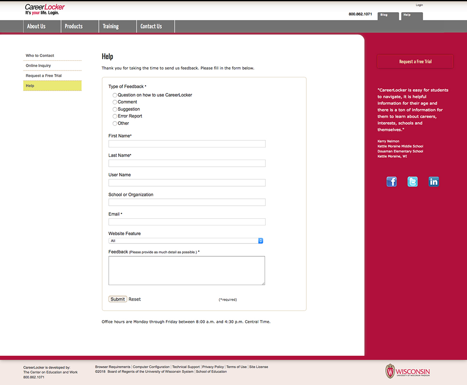This screenshot has height=385, width=467.
Task: Click the office hours text
Action: pyautogui.click(x=186, y=322)
